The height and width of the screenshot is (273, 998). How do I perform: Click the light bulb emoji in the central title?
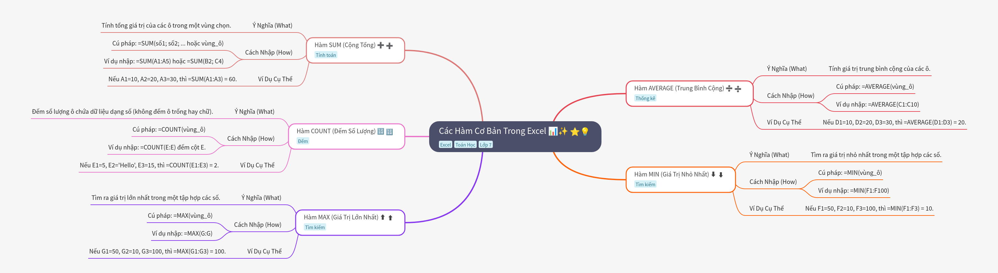tap(585, 132)
